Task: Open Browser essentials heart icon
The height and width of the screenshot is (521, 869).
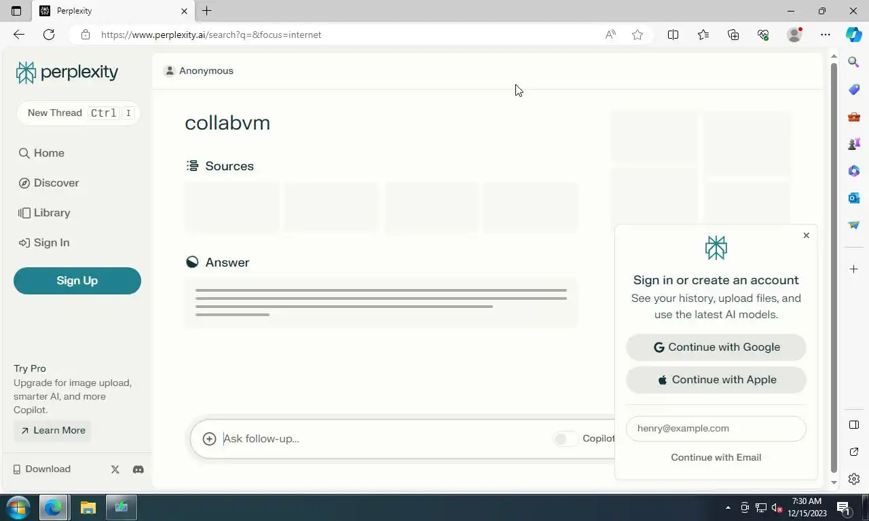Action: pyautogui.click(x=763, y=35)
